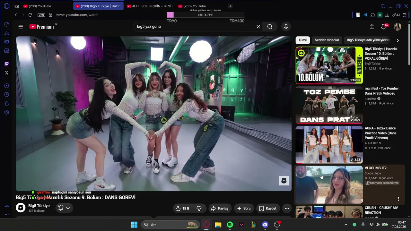Show hidden system tray icons chevron

345,225
